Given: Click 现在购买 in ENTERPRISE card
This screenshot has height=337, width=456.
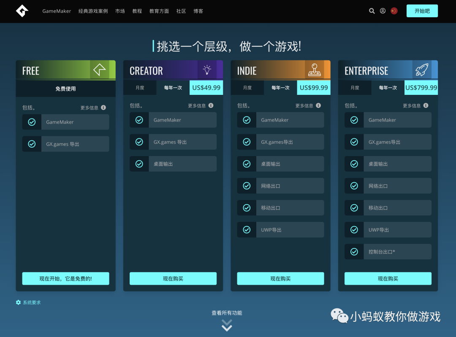Looking at the screenshot, I should pos(388,279).
